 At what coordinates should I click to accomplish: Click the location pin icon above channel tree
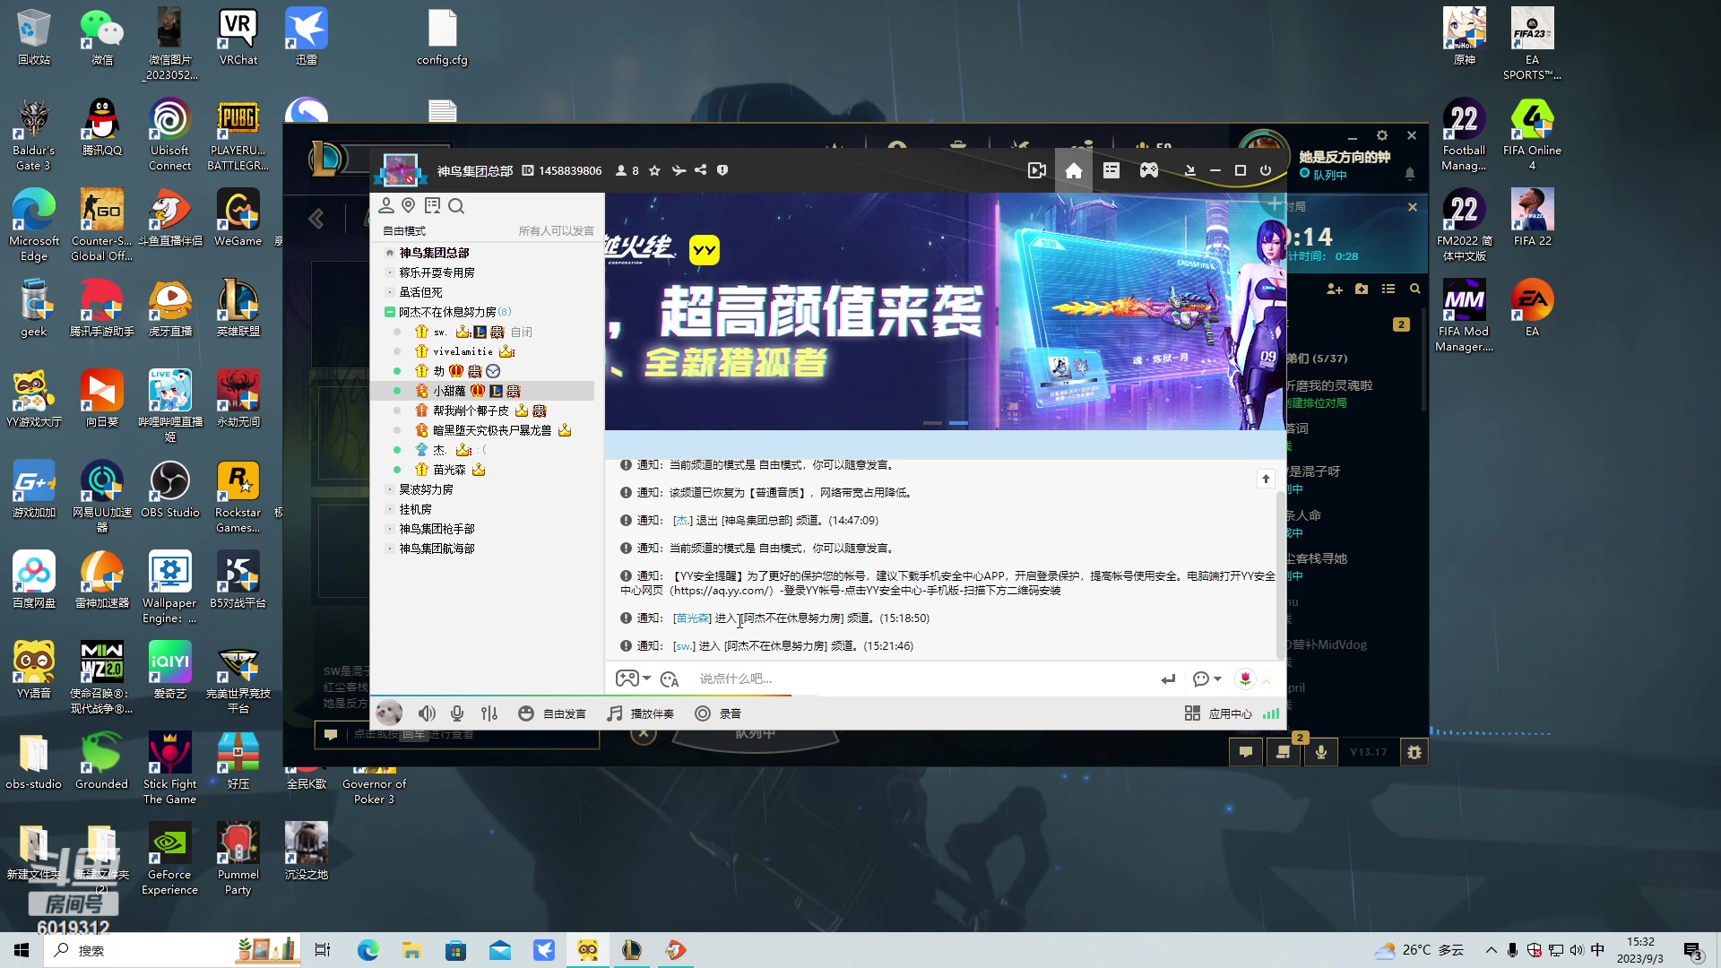[409, 206]
